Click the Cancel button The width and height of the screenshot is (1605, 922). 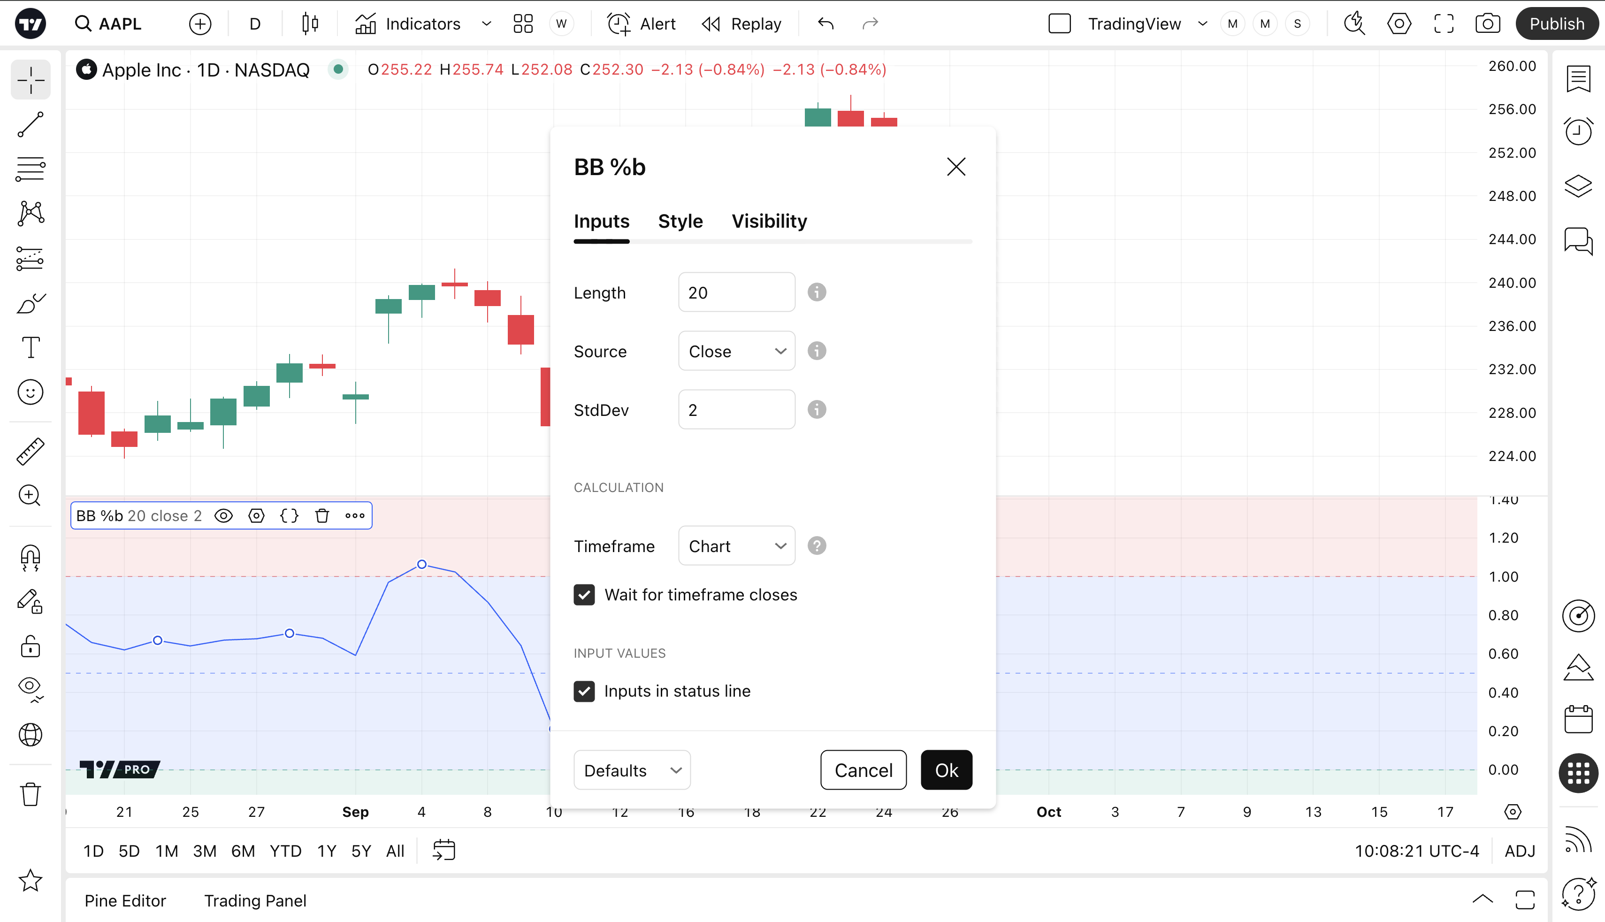863,770
